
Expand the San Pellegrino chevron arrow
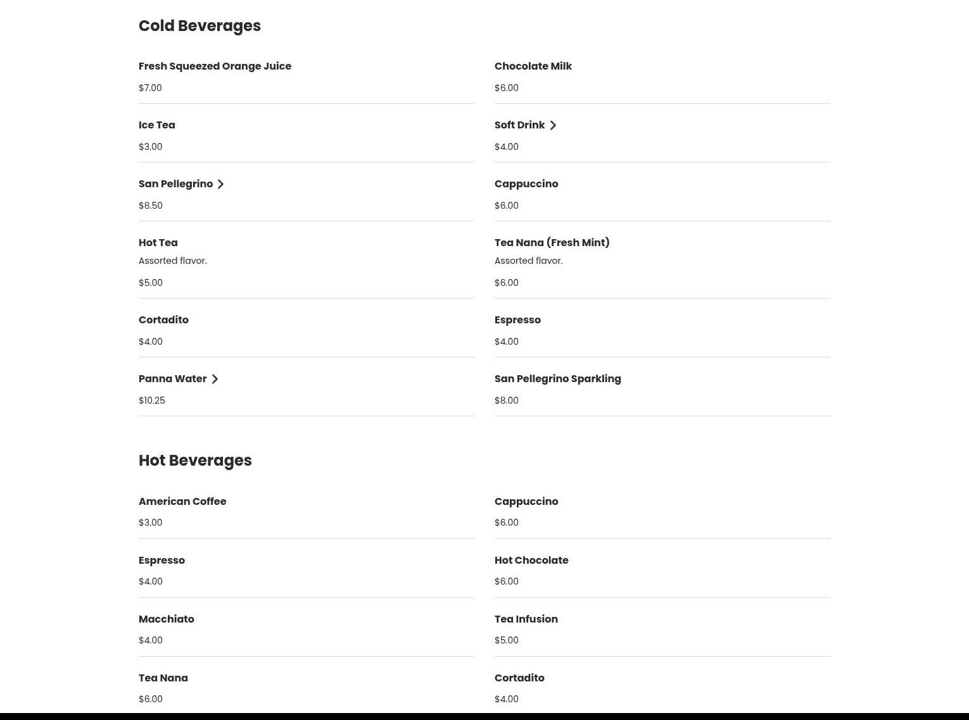[220, 184]
